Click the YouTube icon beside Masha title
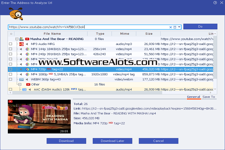 pyautogui.click(x=27, y=39)
